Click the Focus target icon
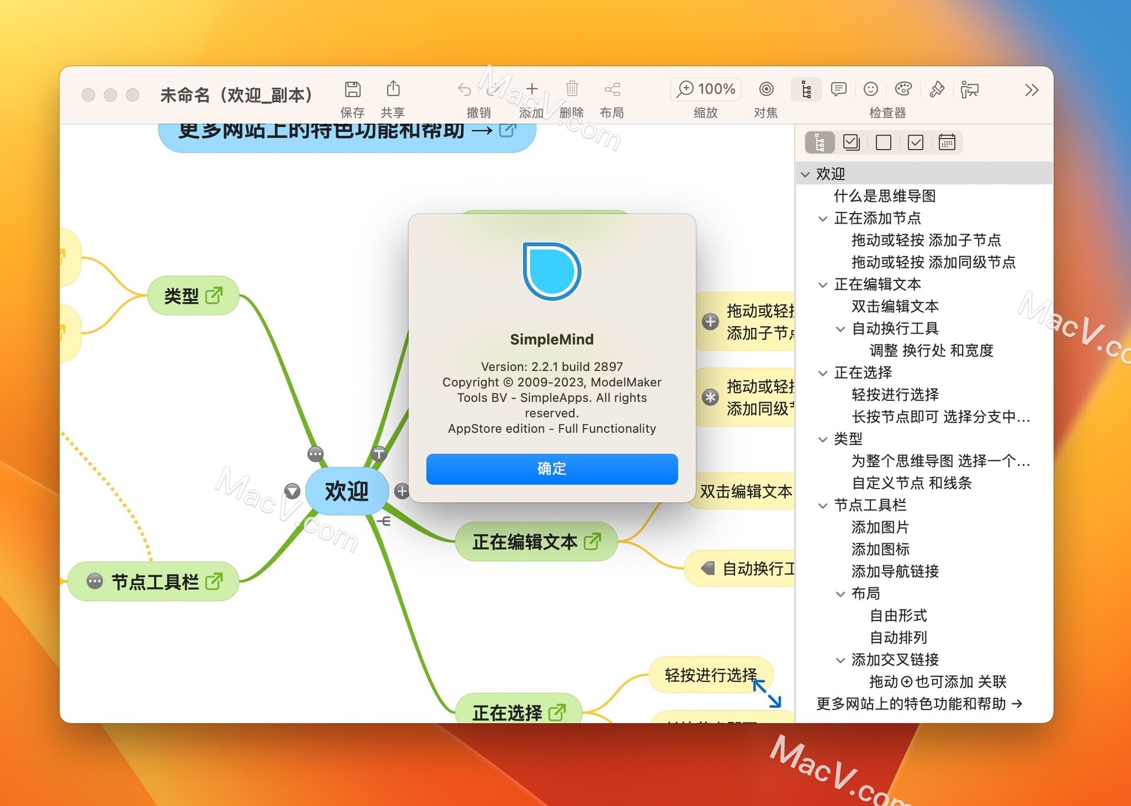 click(766, 89)
